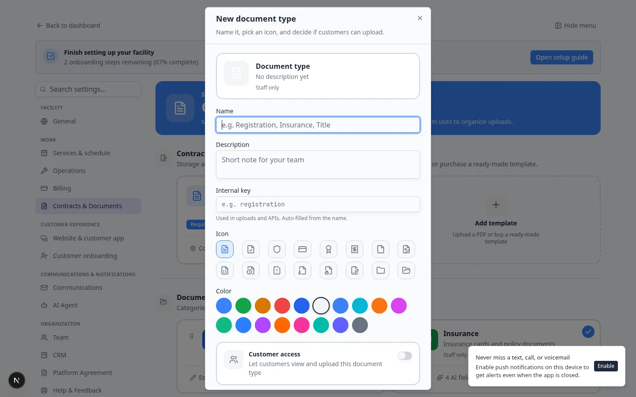The image size is (636, 397).
Task: Open setup guide button
Action: click(562, 57)
